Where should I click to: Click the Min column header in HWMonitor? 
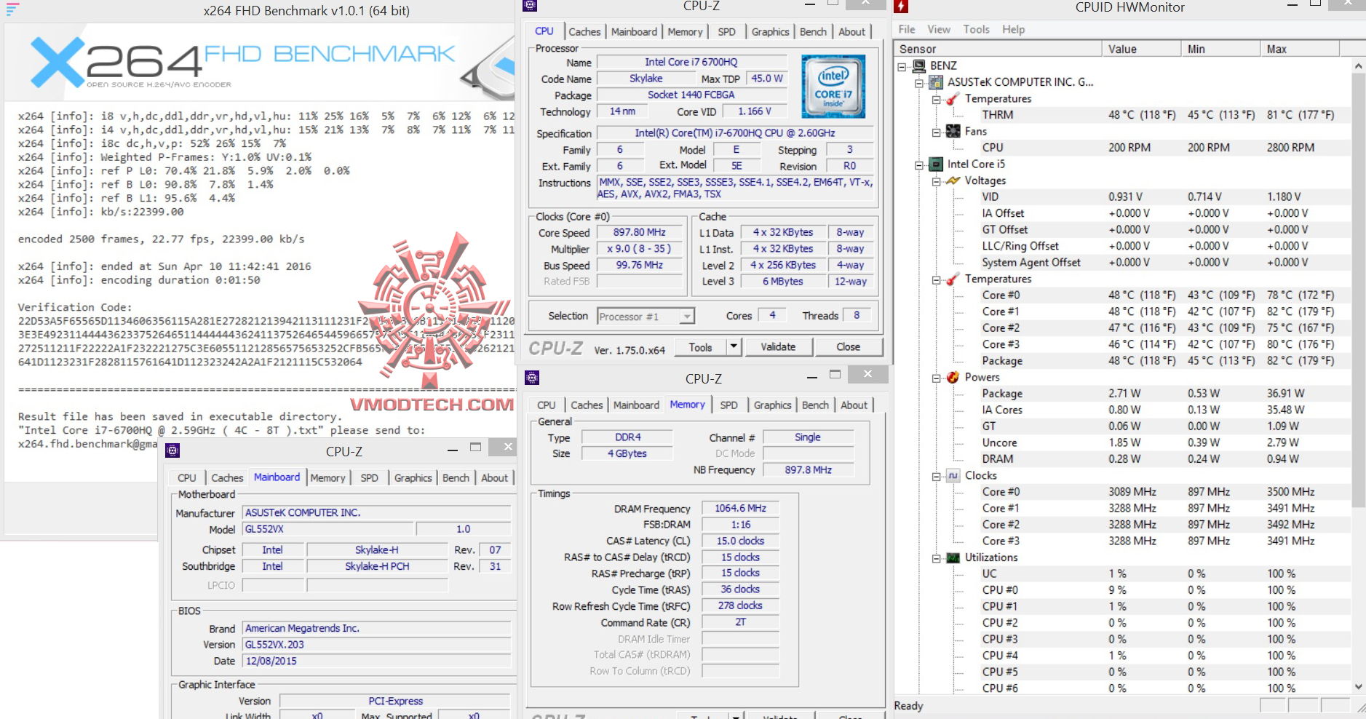(x=1220, y=49)
